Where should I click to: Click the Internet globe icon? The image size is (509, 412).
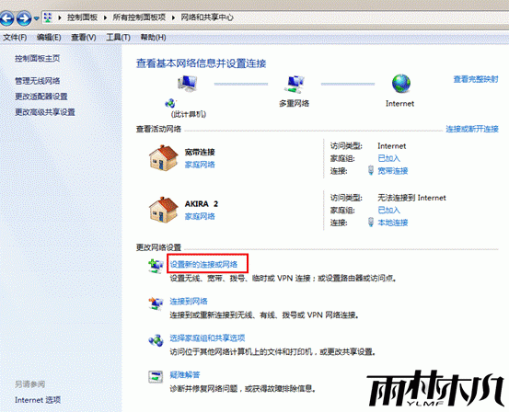point(401,84)
